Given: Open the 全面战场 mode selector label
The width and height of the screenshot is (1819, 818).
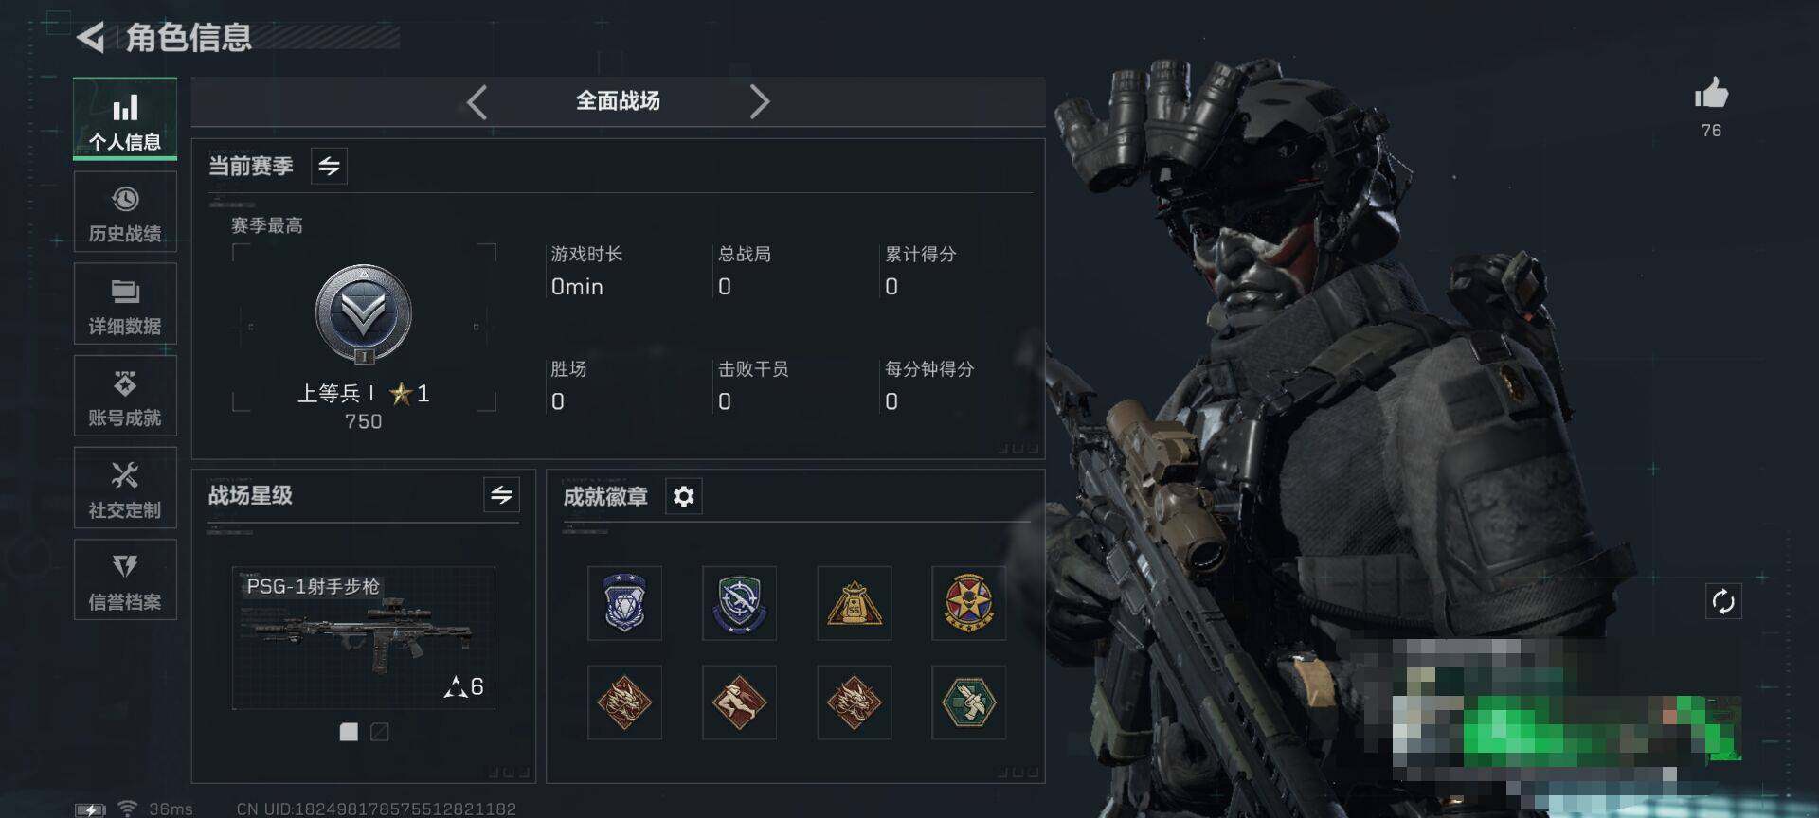Looking at the screenshot, I should point(618,101).
